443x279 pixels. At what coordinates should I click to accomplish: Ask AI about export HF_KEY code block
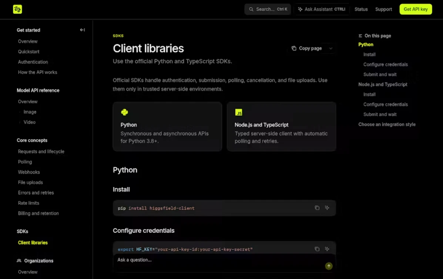click(x=327, y=249)
